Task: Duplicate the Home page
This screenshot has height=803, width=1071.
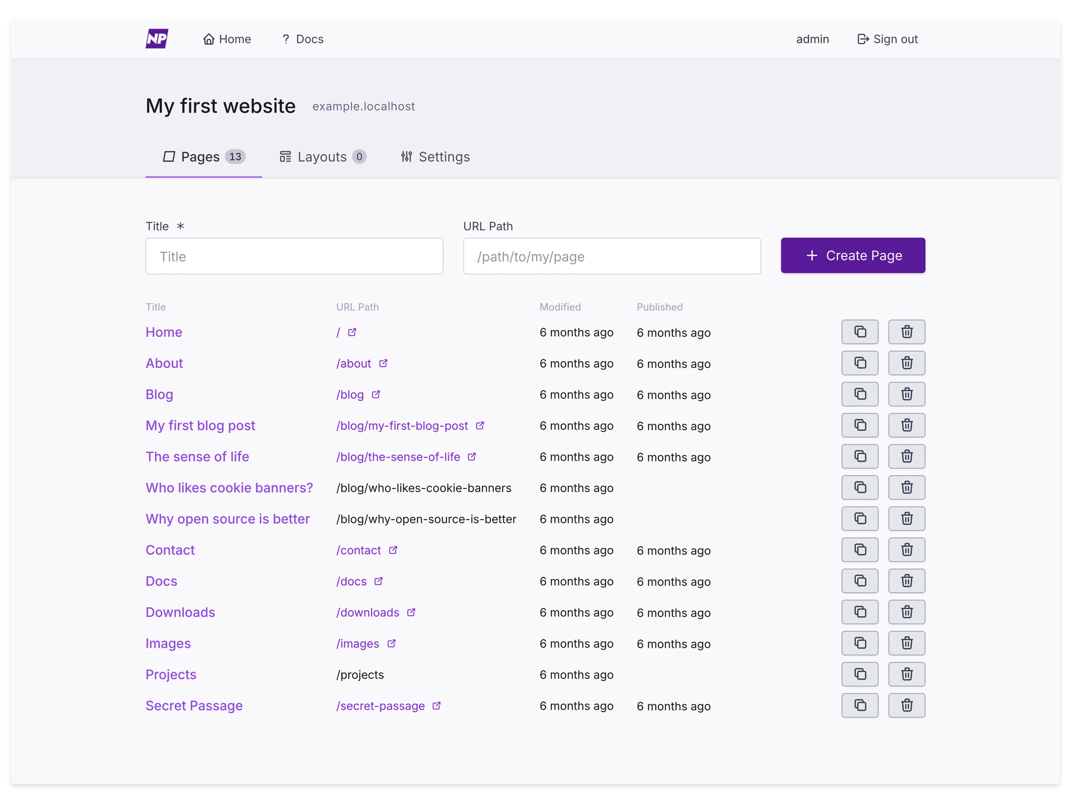Action: pyautogui.click(x=860, y=332)
